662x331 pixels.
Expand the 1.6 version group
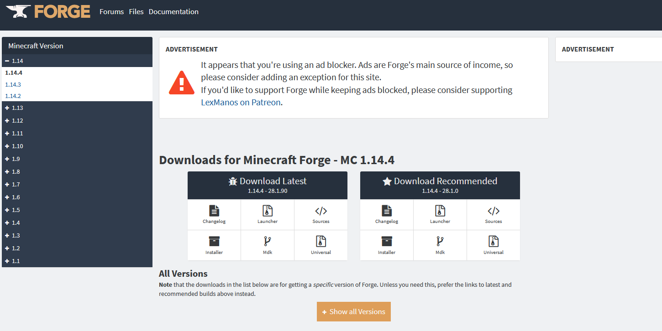(x=77, y=197)
